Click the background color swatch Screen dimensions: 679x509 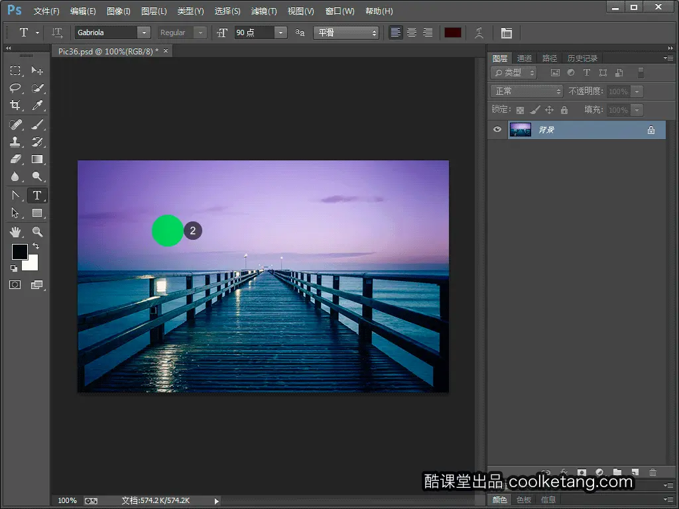pyautogui.click(x=32, y=264)
